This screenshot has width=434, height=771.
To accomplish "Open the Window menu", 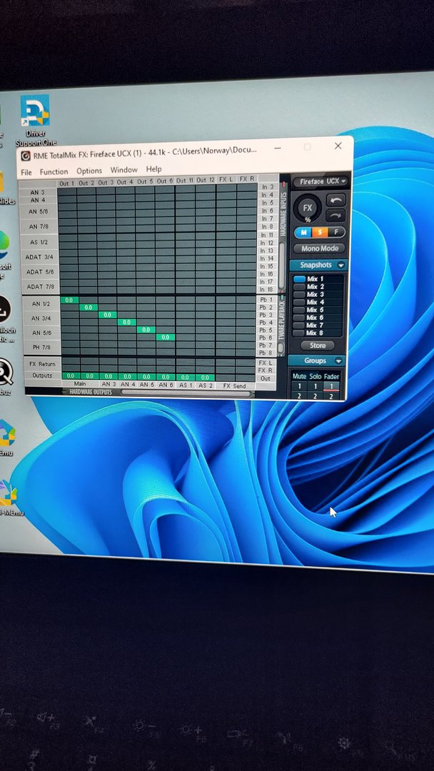I will (x=124, y=170).
